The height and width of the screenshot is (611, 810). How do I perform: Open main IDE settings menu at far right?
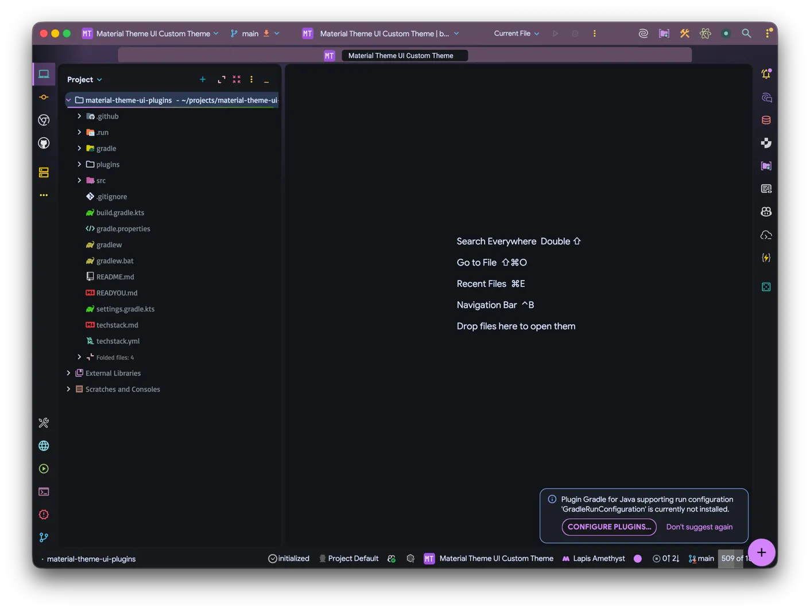tap(768, 33)
